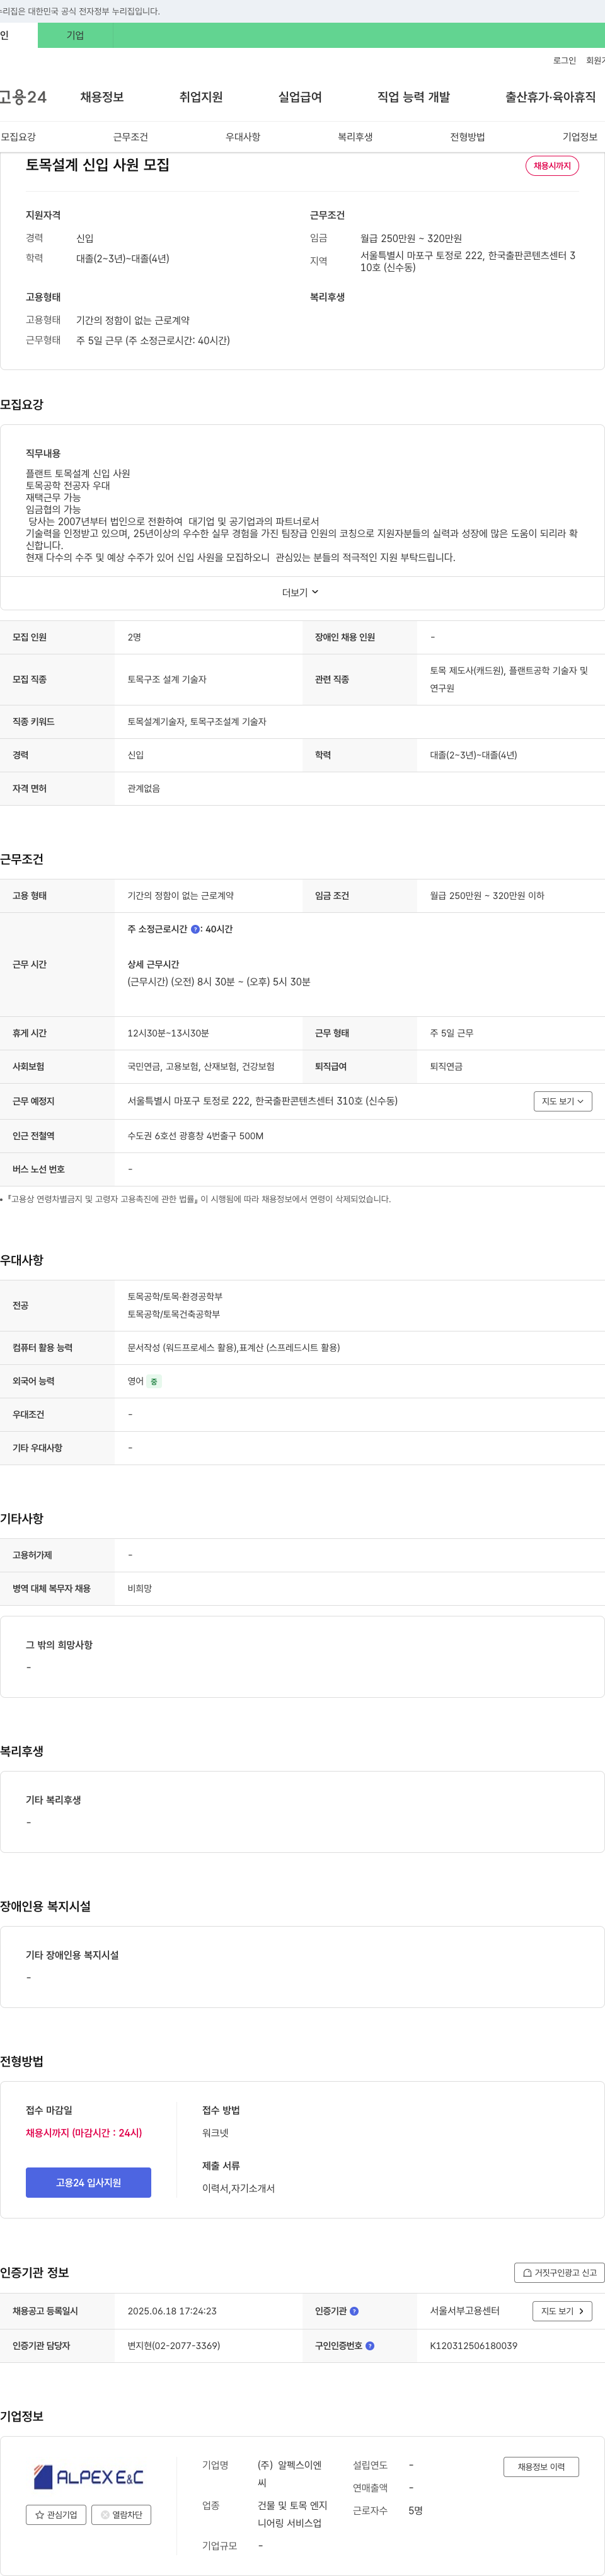Image resolution: width=605 pixels, height=2576 pixels.
Task: Click the 인증기관 help icon
Action: 354,2311
